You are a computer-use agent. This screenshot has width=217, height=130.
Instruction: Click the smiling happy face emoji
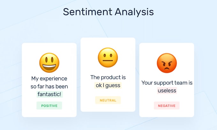pos(49,62)
